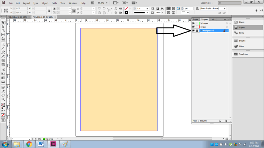The image size is (264, 148).
Task: Click the reference point locator grid
Action: point(6,11)
